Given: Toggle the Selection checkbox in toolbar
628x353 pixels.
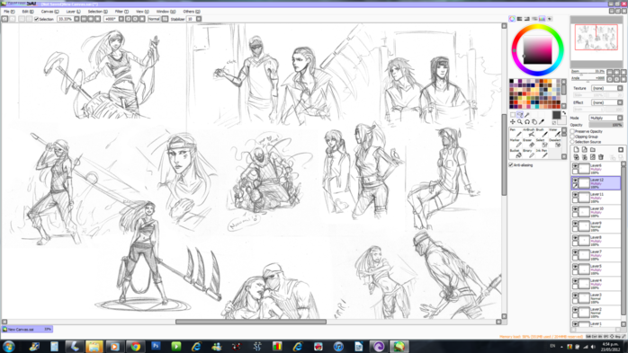Looking at the screenshot, I should pyautogui.click(x=37, y=19).
